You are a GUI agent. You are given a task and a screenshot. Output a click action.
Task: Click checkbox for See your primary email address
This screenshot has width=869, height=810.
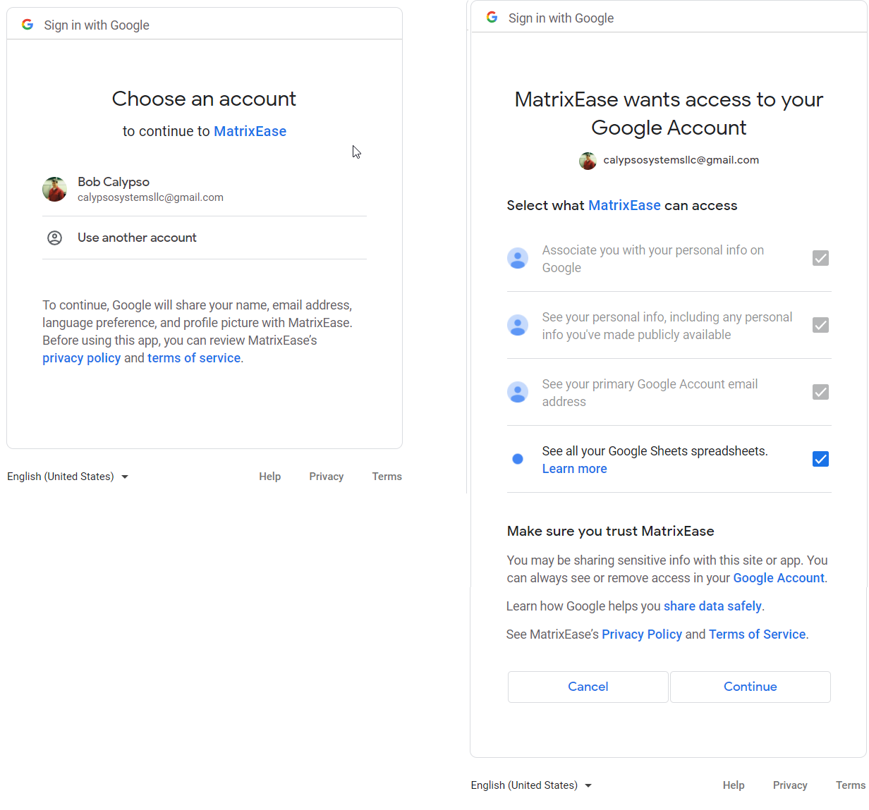pyautogui.click(x=820, y=392)
